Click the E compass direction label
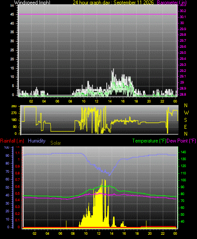The height and width of the screenshot is (239, 197). pyautogui.click(x=185, y=127)
